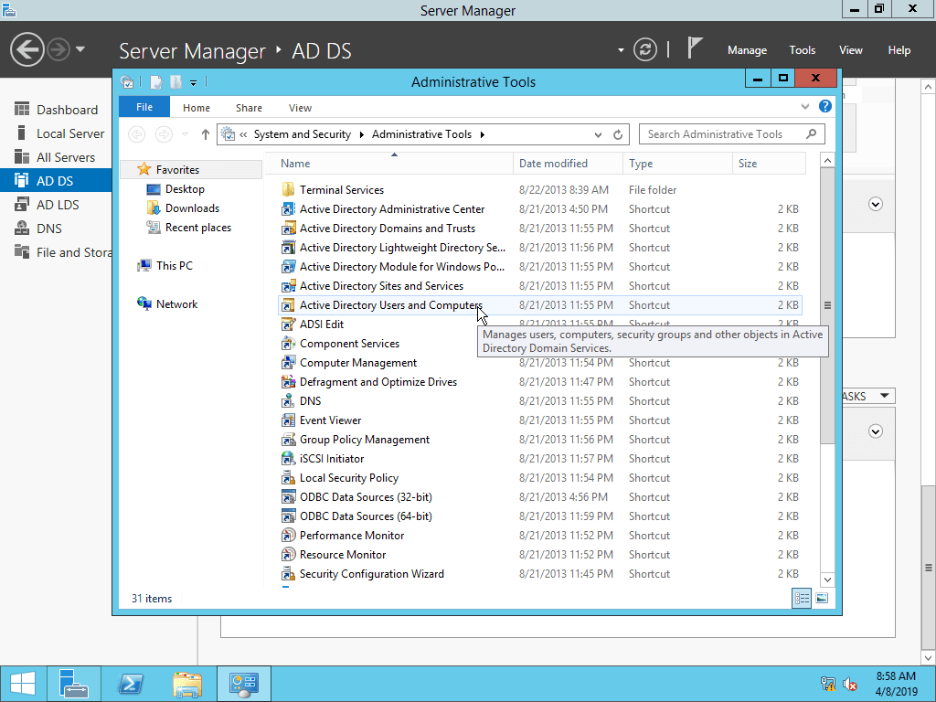Click the Resource Monitor icon
This screenshot has height=702, width=936.
point(288,555)
